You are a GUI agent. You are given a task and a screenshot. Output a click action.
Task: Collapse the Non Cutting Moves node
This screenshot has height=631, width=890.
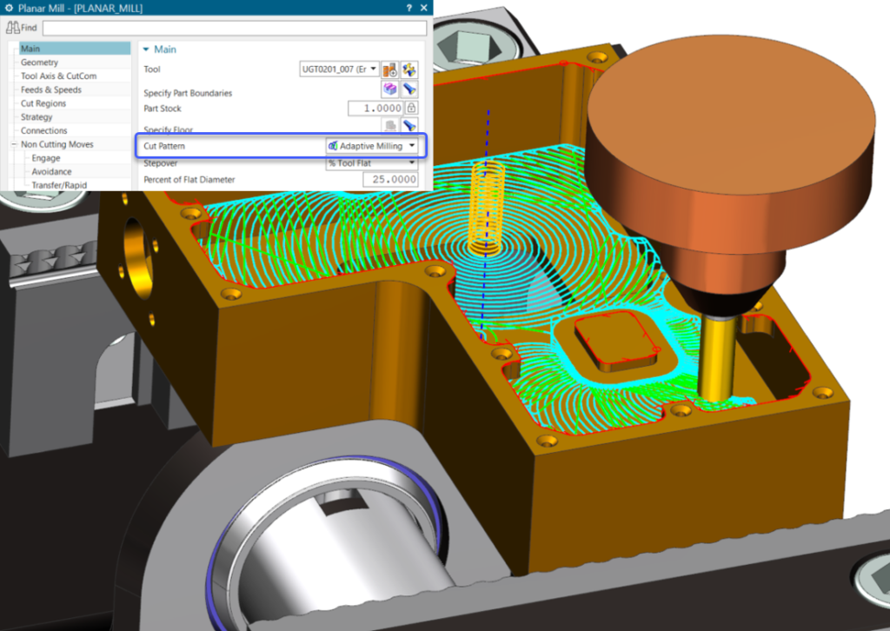[13, 143]
